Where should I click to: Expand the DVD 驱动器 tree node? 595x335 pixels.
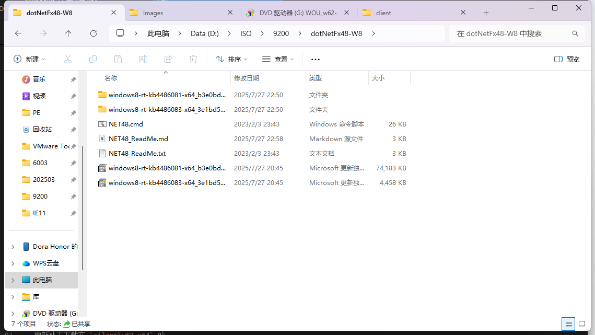coord(13,314)
